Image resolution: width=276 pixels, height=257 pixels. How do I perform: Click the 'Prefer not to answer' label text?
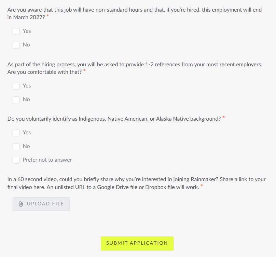47,160
